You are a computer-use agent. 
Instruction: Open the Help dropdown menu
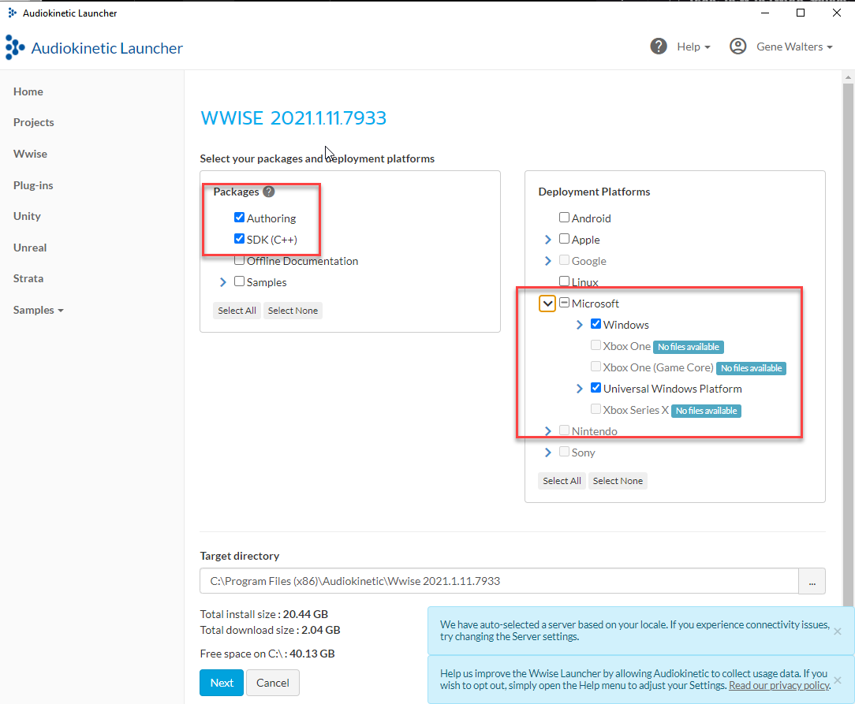click(x=693, y=47)
